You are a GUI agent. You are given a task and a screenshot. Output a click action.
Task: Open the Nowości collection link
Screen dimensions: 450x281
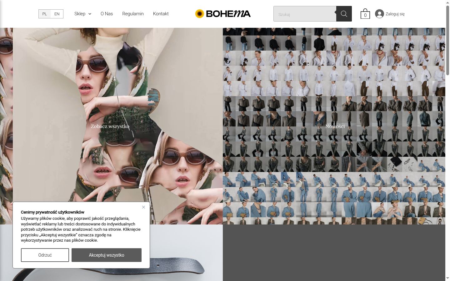pos(335,126)
